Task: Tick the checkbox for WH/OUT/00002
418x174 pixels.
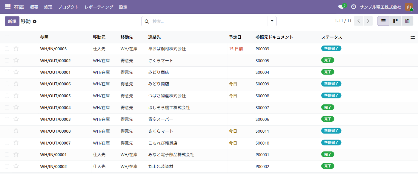Action: 7,60
